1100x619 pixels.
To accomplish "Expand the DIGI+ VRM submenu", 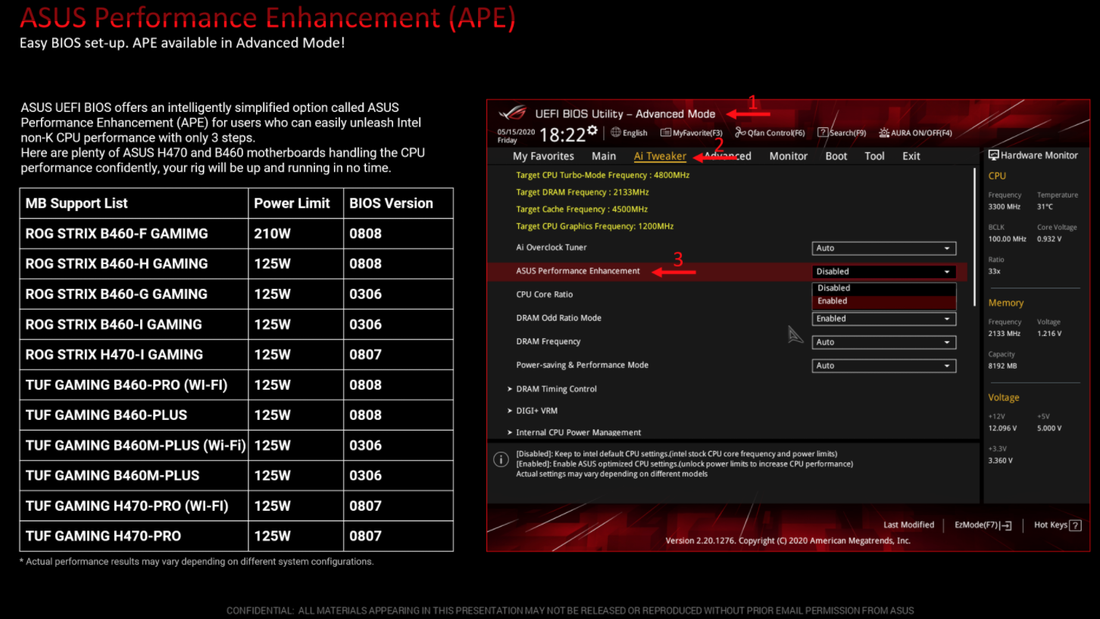I will [536, 411].
